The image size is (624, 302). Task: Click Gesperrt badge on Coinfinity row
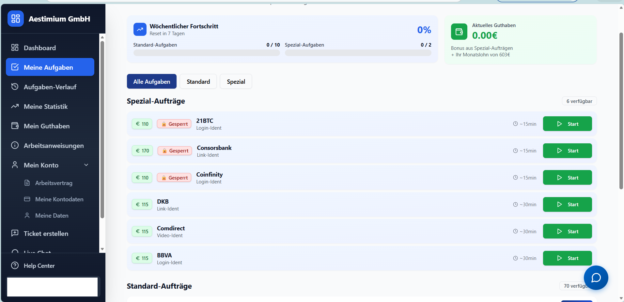[x=174, y=178]
